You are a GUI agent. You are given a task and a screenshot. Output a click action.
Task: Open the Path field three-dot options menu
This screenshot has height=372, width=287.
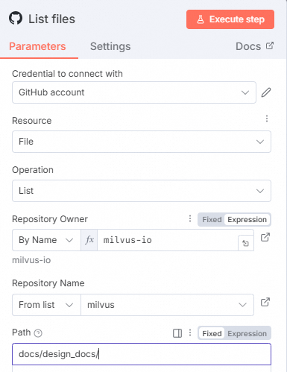coord(190,332)
